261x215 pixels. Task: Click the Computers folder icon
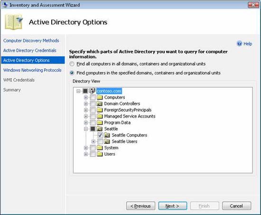(x=100, y=97)
